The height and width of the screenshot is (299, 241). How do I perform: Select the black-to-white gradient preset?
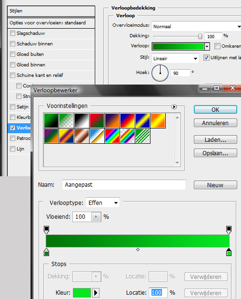81,120
